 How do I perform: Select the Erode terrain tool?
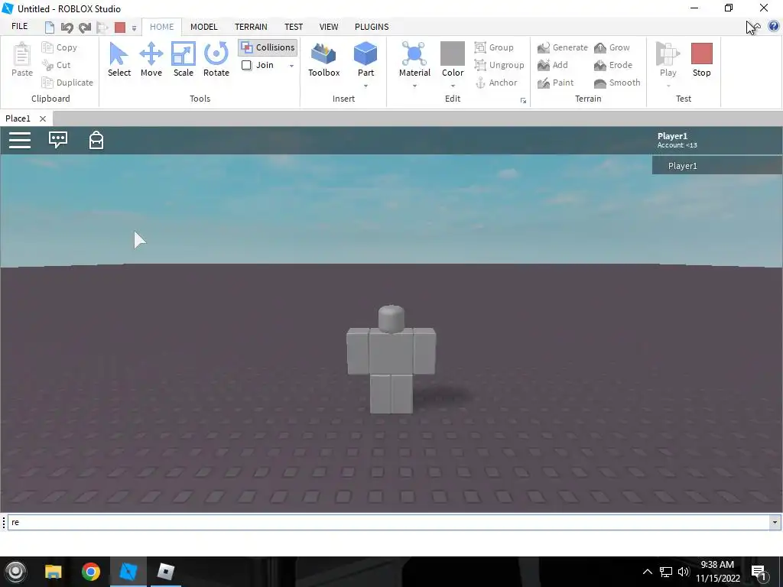coord(613,65)
